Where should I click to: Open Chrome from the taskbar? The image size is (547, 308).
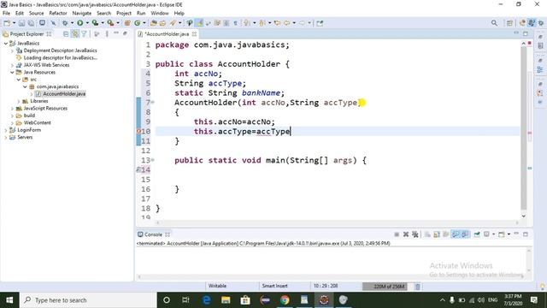pos(285,300)
